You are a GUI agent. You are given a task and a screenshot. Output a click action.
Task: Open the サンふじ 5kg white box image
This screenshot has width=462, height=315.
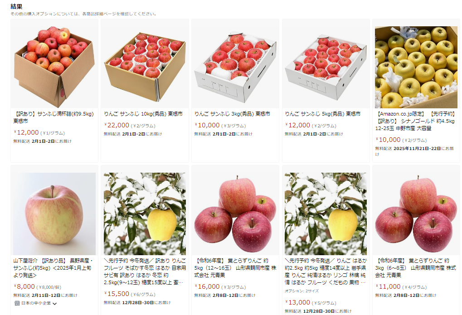click(326, 67)
